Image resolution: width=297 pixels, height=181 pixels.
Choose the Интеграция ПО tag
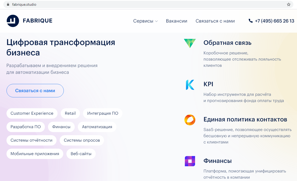(x=103, y=113)
